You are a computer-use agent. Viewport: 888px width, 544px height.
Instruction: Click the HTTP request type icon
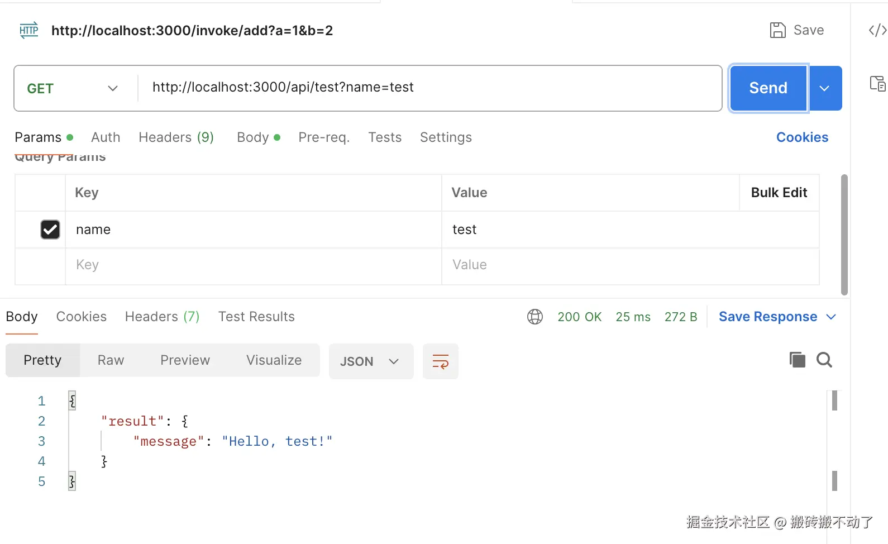click(29, 30)
